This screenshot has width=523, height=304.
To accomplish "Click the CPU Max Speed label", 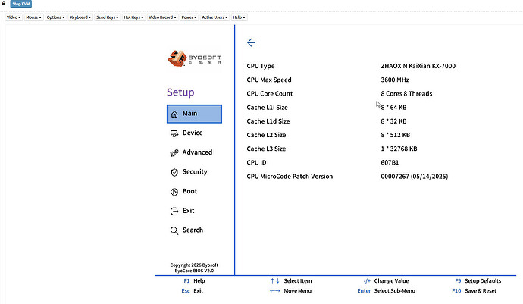I will (269, 80).
